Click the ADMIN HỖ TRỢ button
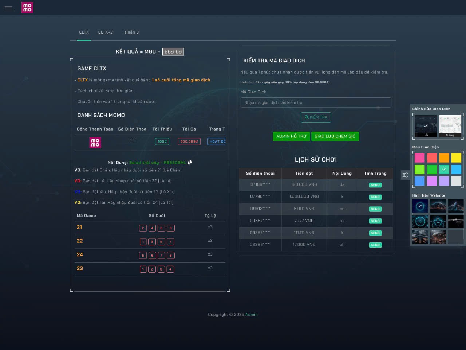Viewport: 466px width, 350px height. point(291,136)
